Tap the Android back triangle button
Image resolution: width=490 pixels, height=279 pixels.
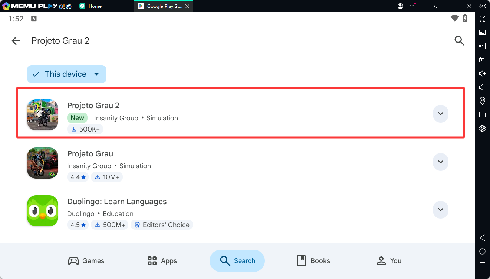pos(482,238)
